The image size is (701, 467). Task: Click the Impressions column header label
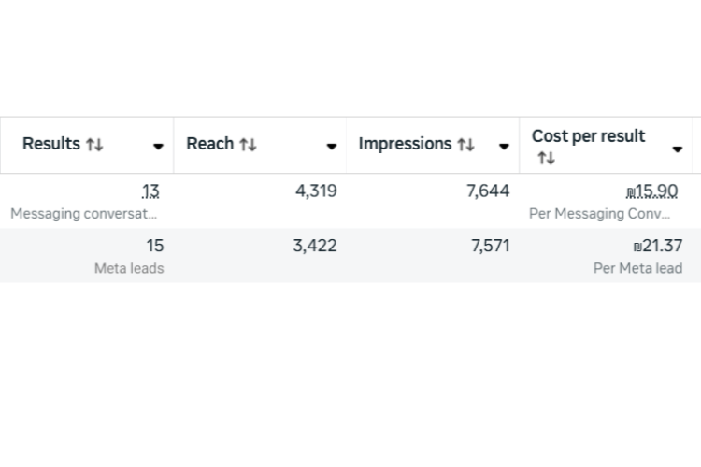[405, 144]
